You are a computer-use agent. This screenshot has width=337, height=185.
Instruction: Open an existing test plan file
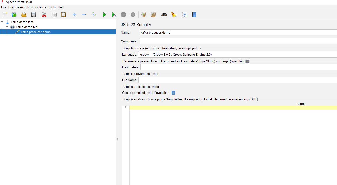tap(24, 15)
